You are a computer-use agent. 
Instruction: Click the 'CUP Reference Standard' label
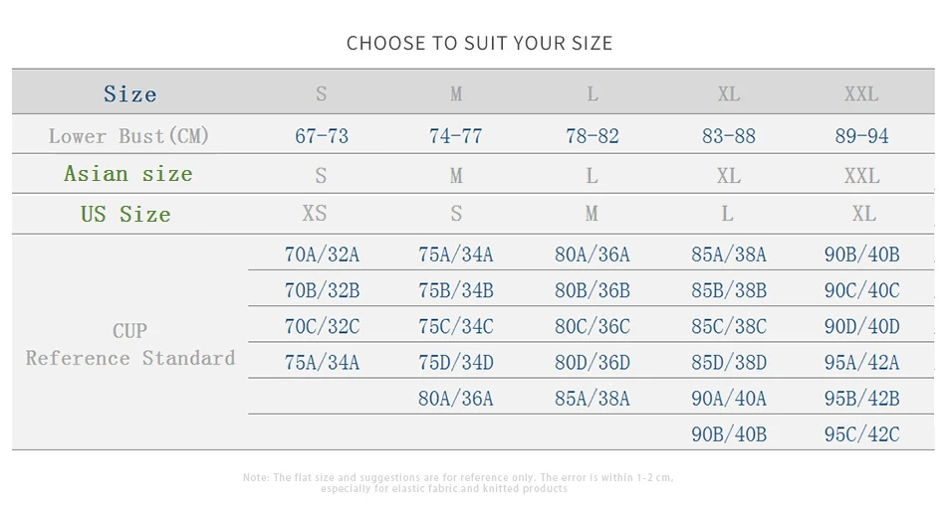click(129, 344)
